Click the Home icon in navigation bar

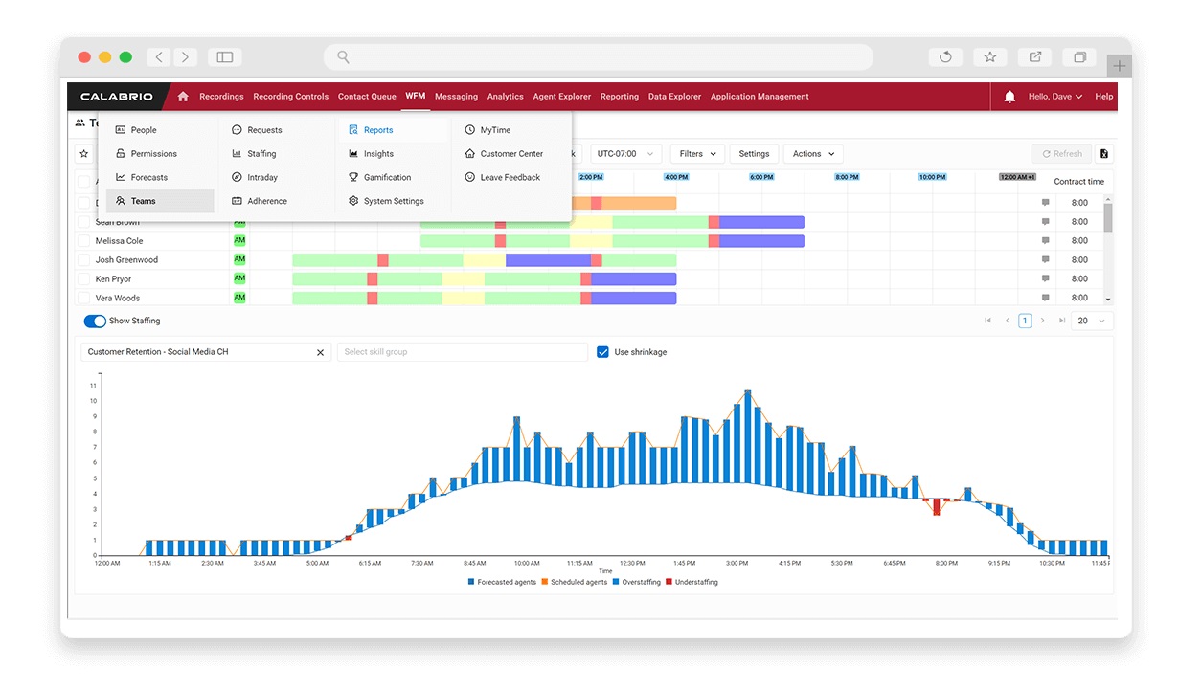(x=183, y=97)
